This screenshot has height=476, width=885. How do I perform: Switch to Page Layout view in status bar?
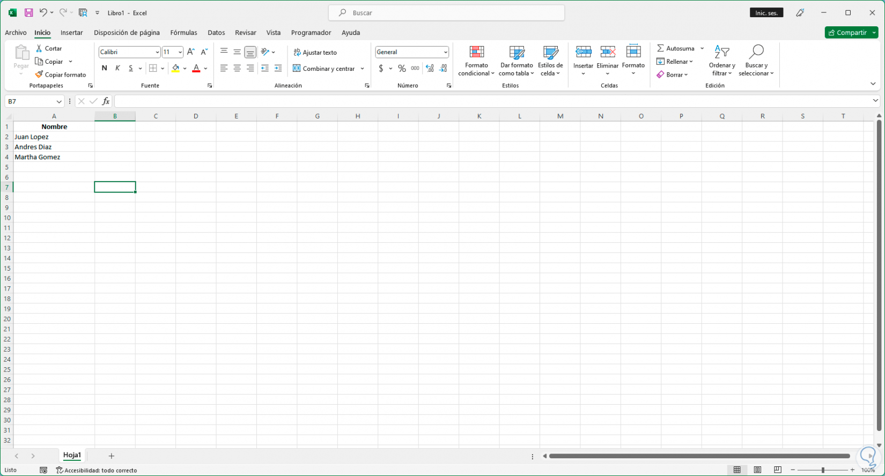point(757,470)
